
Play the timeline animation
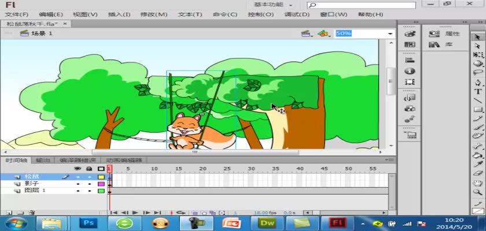(135, 213)
